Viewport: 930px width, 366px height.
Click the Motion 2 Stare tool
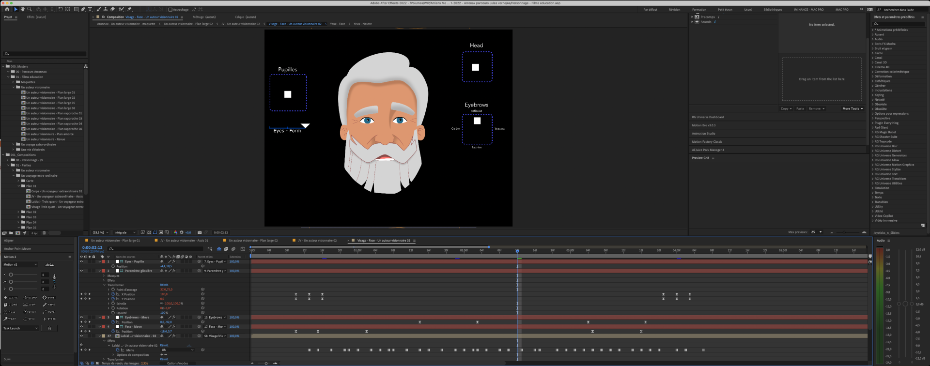click(49, 319)
